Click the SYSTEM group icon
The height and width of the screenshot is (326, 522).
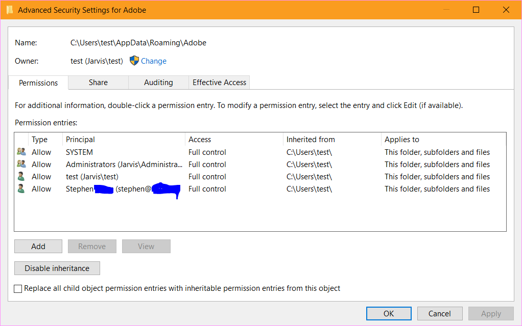tap(21, 152)
